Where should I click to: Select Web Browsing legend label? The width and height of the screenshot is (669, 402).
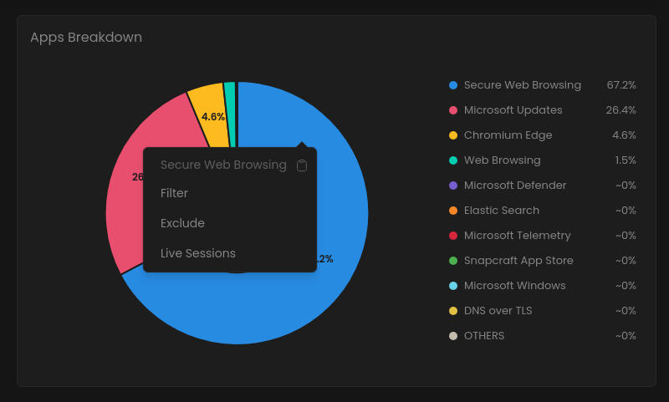click(503, 160)
